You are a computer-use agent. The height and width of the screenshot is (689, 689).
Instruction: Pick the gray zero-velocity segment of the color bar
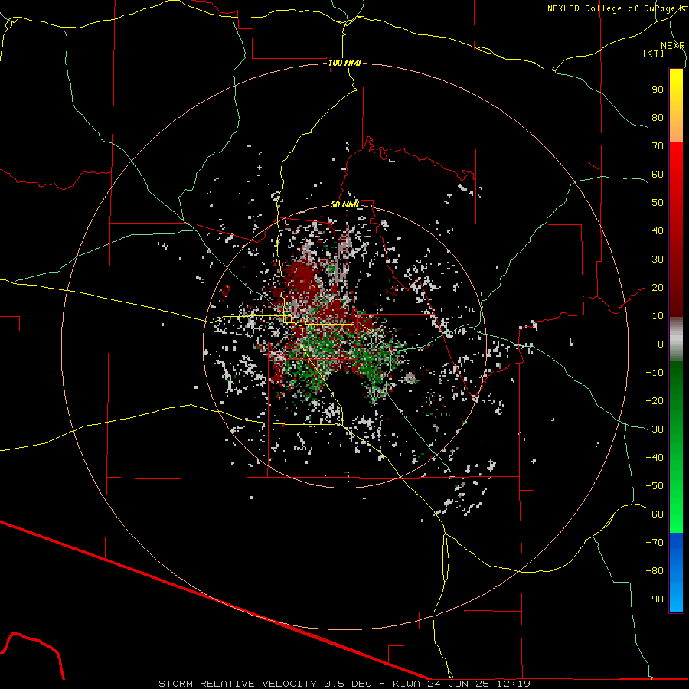tap(676, 339)
